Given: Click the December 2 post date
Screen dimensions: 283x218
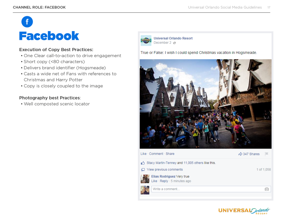Looking at the screenshot, I should pyautogui.click(x=162, y=43).
